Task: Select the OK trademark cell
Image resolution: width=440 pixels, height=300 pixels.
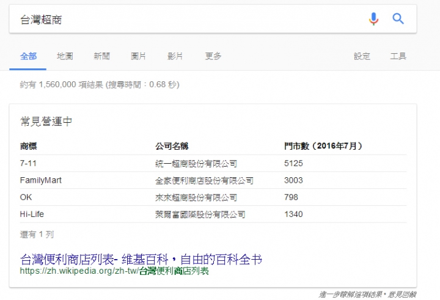Action: (26, 197)
